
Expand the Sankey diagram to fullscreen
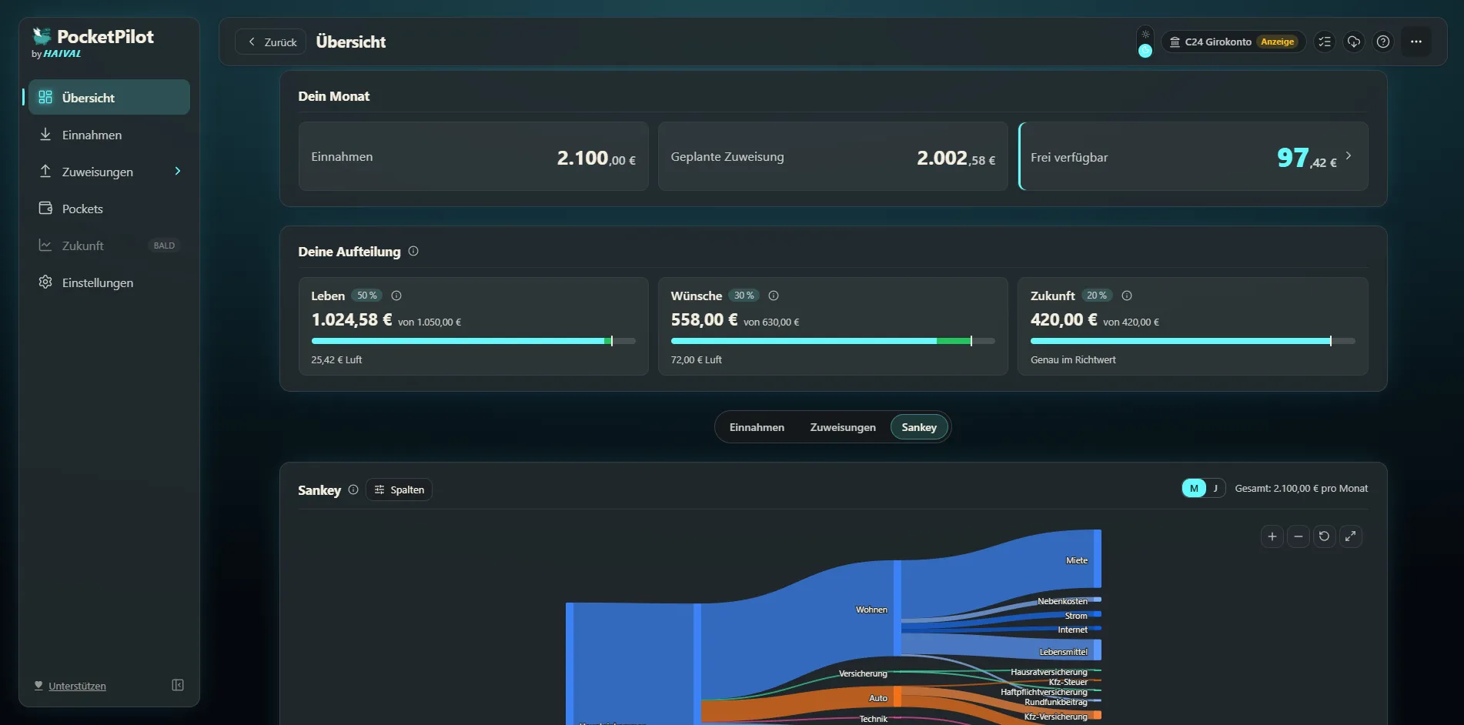click(1350, 536)
